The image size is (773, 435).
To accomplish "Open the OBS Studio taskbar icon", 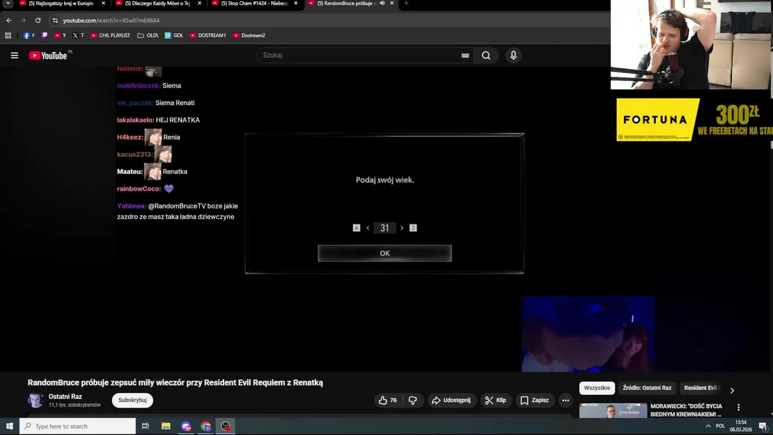I will click(x=226, y=426).
